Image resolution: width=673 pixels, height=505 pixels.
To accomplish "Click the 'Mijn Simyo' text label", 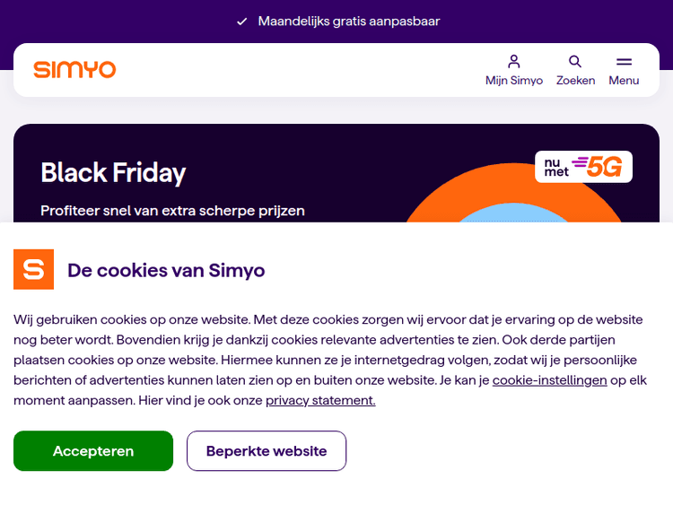I will [x=514, y=81].
